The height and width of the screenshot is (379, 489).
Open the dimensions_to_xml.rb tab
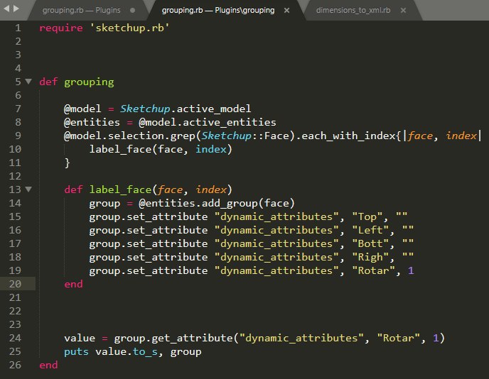(353, 10)
